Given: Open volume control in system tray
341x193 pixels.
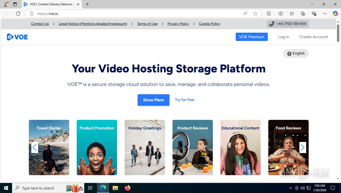Looking at the screenshot, I should pos(303,188).
